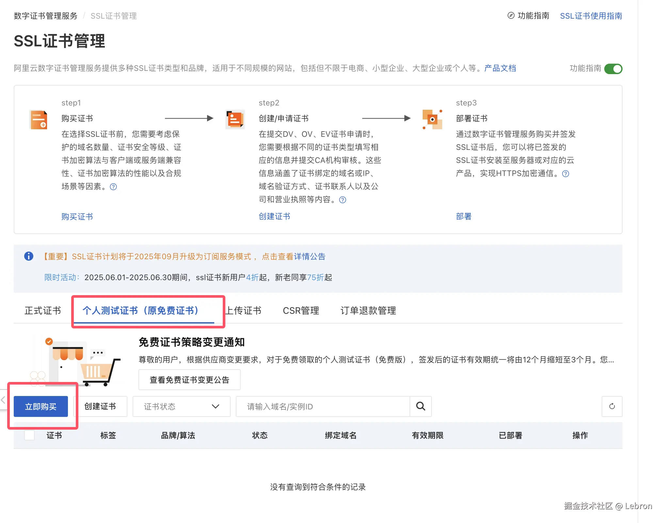
Task: Click the 请输入域名/实例ID input field
Action: pyautogui.click(x=322, y=406)
